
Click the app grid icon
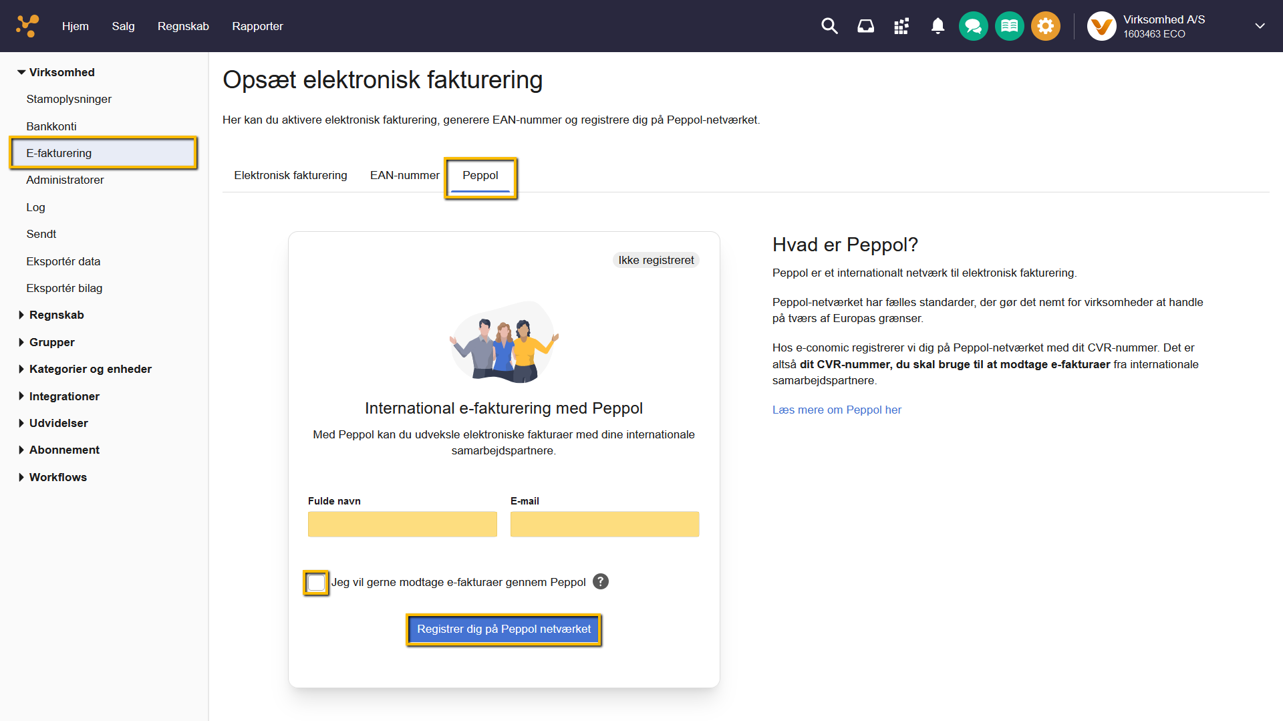pyautogui.click(x=901, y=25)
